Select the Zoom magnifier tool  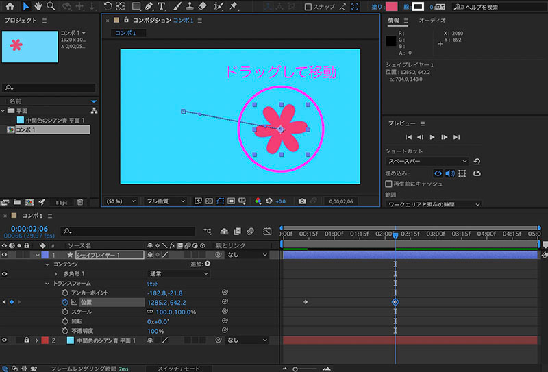51,6
